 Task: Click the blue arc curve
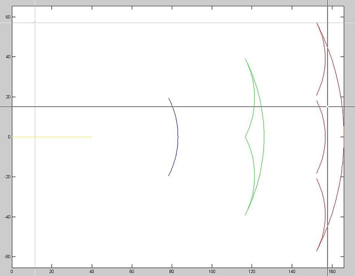pos(177,137)
